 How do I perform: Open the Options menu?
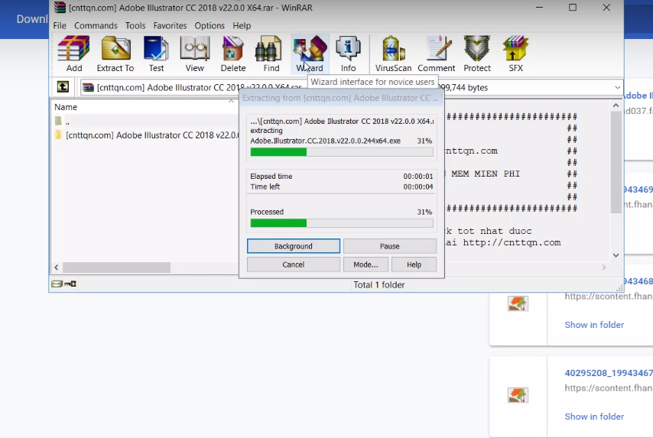[210, 25]
